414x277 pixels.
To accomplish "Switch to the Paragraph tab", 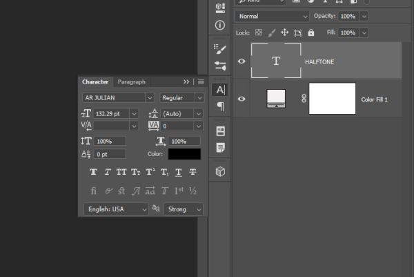I will click(x=132, y=82).
